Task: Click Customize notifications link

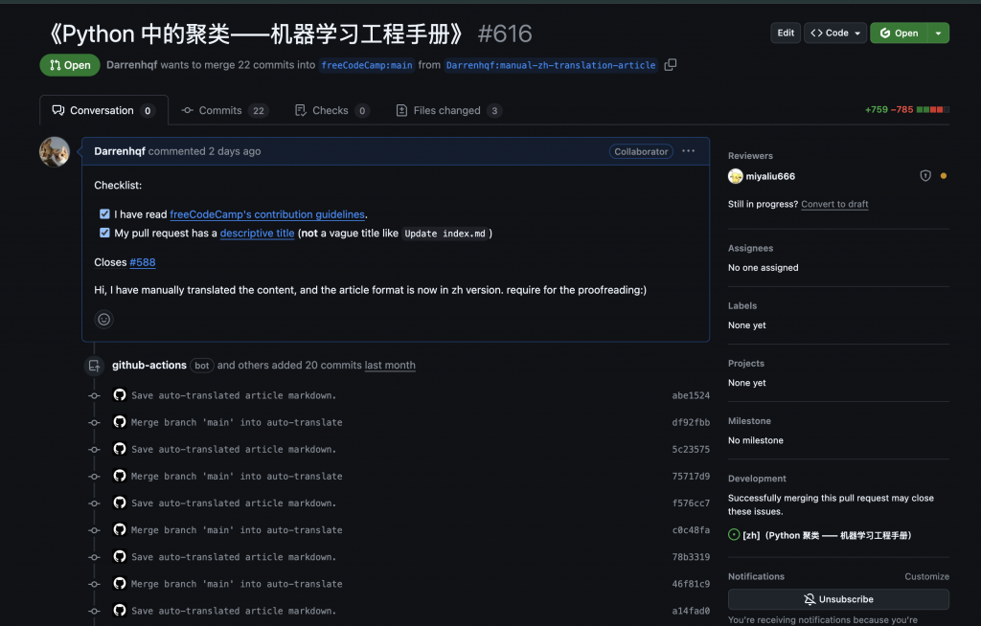Action: pos(926,576)
